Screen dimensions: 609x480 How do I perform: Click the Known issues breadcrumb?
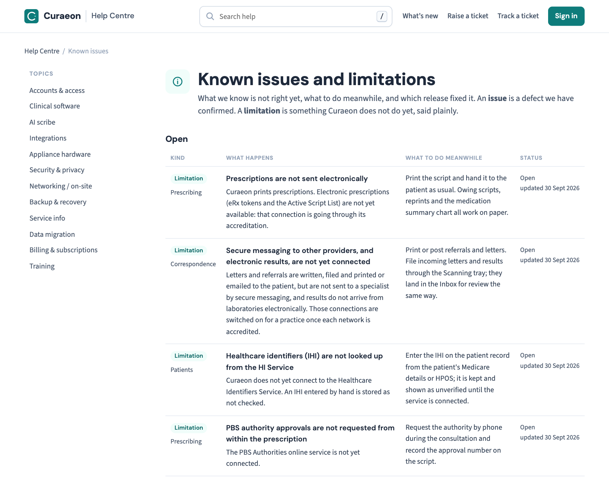88,51
